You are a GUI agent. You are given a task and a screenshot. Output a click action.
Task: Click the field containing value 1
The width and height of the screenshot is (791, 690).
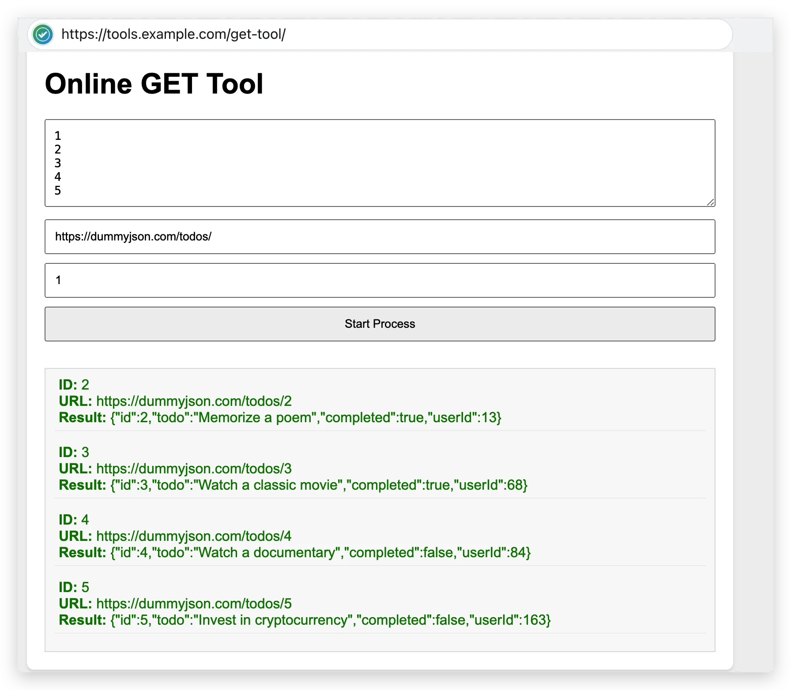(x=380, y=280)
